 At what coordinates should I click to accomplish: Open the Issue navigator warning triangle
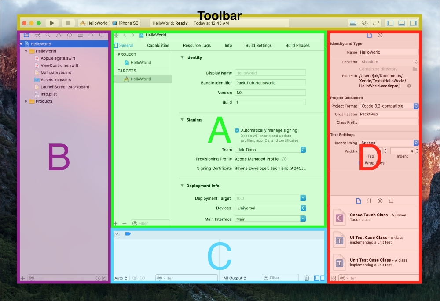click(59, 35)
